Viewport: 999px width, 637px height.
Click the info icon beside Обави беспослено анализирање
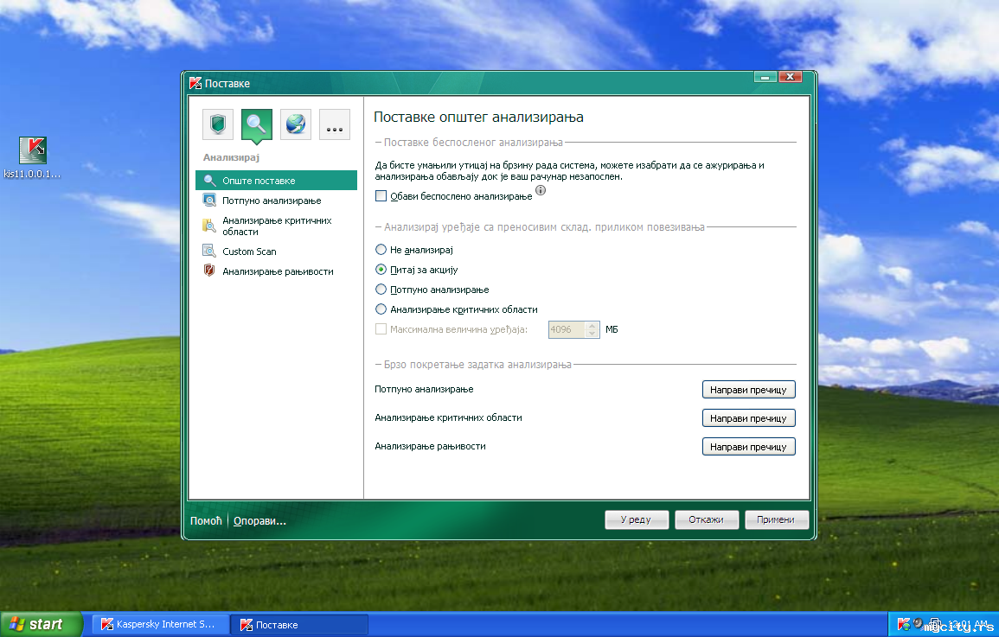pos(541,190)
